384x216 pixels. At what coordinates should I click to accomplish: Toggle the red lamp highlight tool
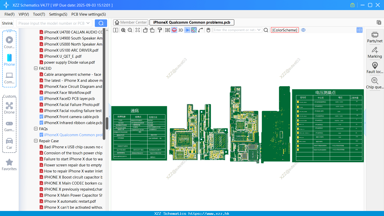[x=174, y=30]
